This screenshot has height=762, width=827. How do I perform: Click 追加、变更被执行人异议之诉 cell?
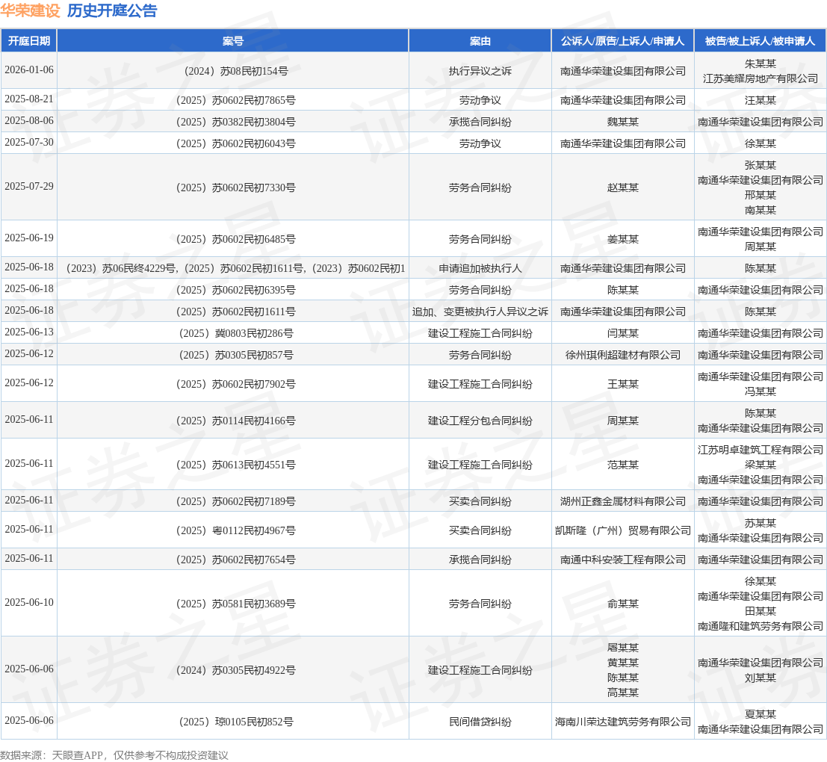coord(480,312)
